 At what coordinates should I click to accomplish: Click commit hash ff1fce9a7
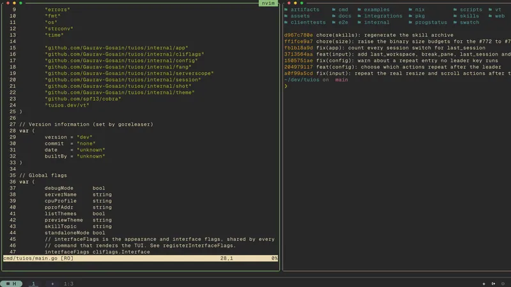(x=298, y=41)
